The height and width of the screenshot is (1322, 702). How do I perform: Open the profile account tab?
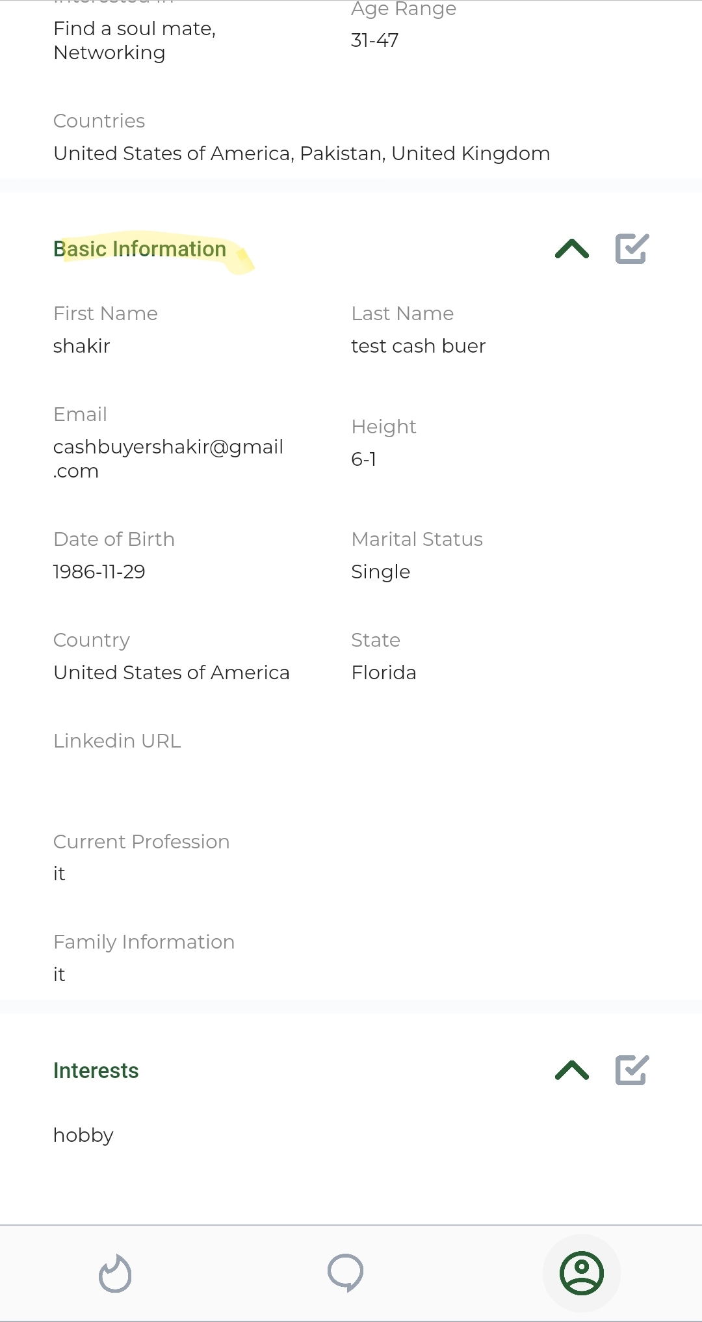[581, 1273]
